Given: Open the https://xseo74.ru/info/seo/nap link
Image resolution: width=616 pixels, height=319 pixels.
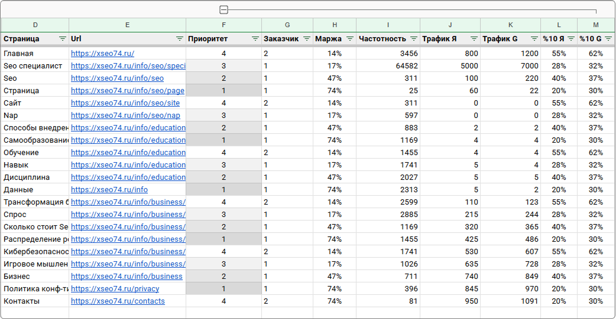Looking at the screenshot, I should coord(126,115).
